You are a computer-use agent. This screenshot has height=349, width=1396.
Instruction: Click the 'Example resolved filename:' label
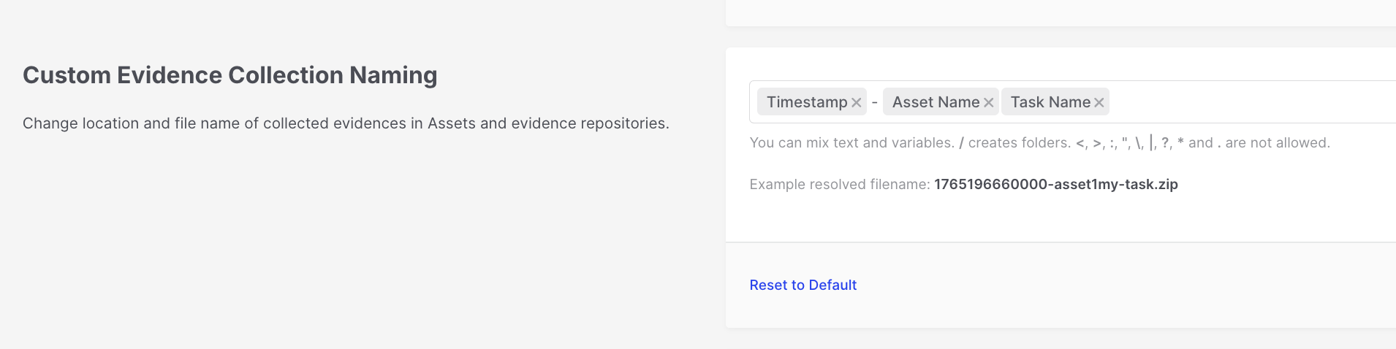[839, 185]
